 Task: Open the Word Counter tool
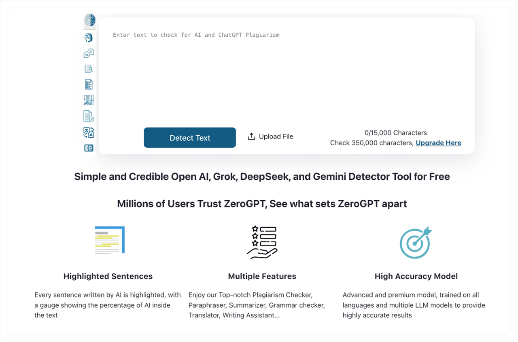pos(89,148)
